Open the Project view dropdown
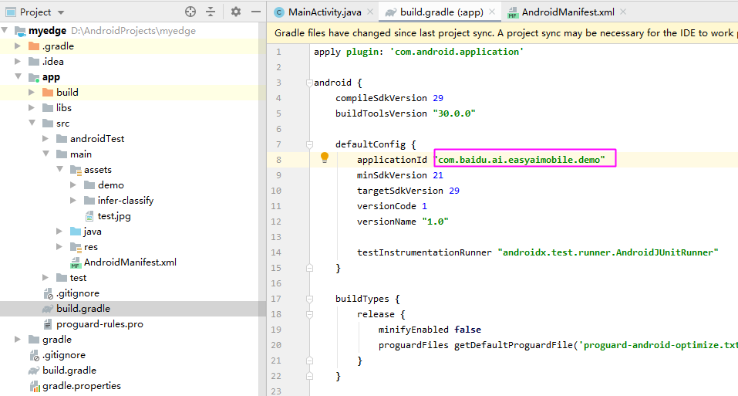Viewport: 738px width, 396px height. point(61,12)
